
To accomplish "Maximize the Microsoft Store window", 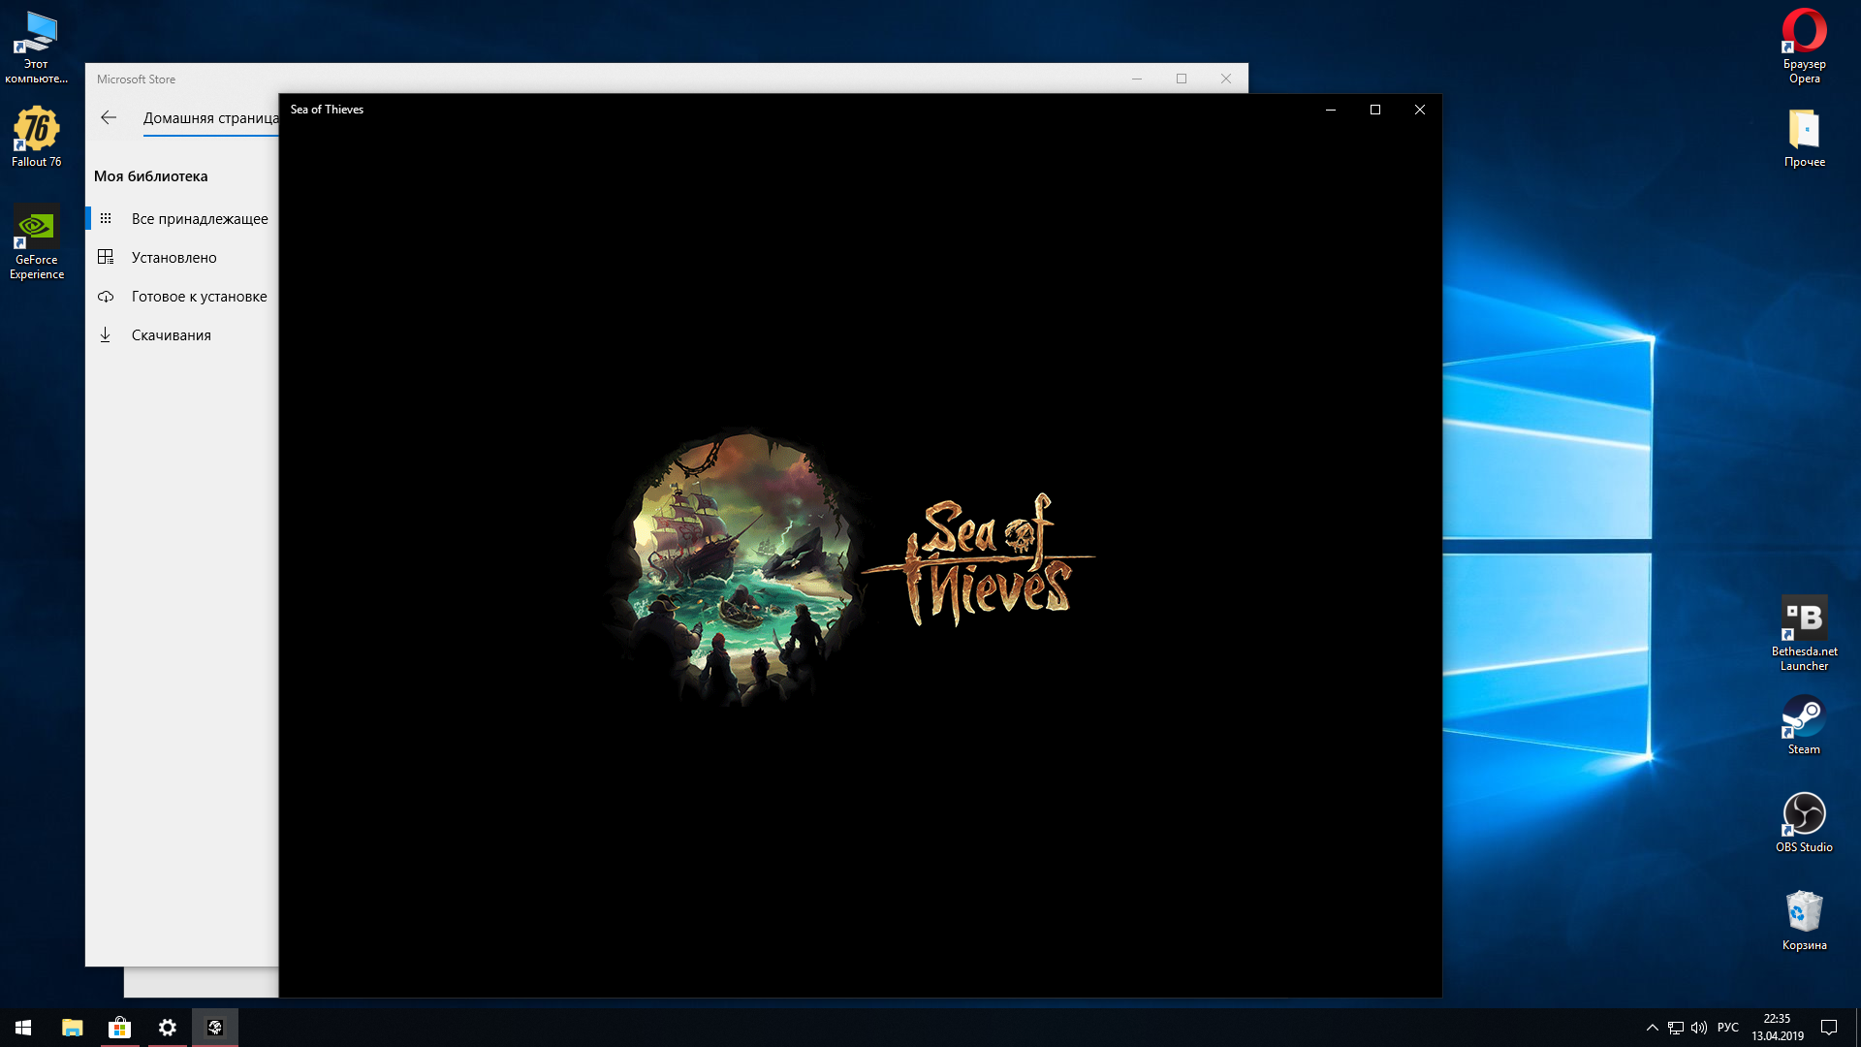I will (x=1182, y=79).
